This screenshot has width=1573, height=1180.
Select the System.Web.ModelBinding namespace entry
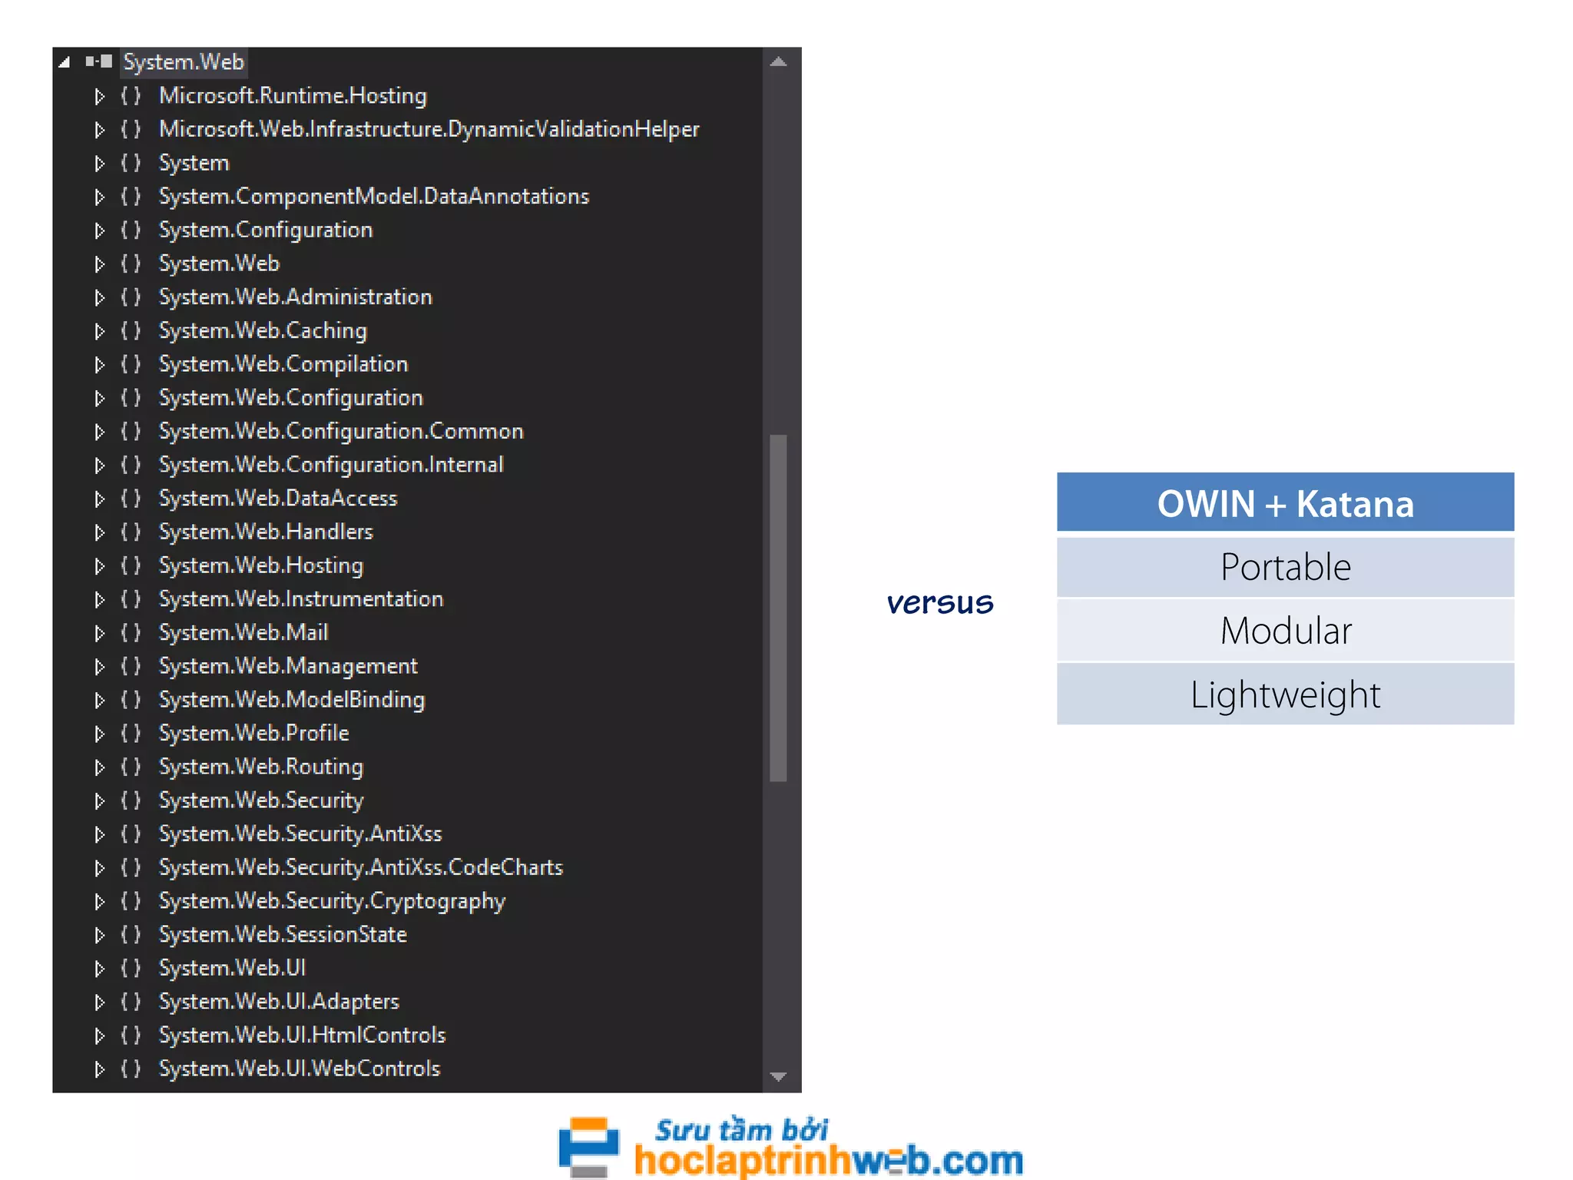291,700
